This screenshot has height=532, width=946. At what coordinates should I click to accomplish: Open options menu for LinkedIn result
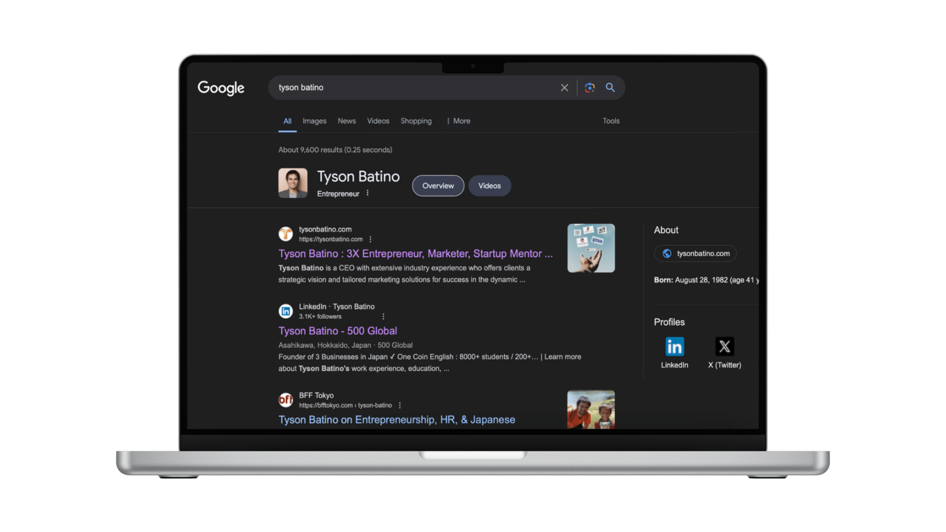(383, 317)
